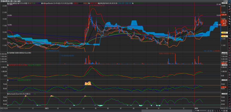Open the (1일) period selector
Image resolution: width=231 pixels, height=112 pixels.
pos(226,1)
